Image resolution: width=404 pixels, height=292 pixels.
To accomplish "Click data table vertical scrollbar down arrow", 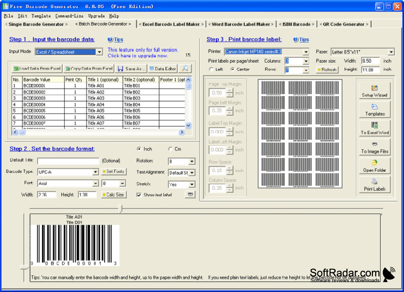I will point(189,125).
